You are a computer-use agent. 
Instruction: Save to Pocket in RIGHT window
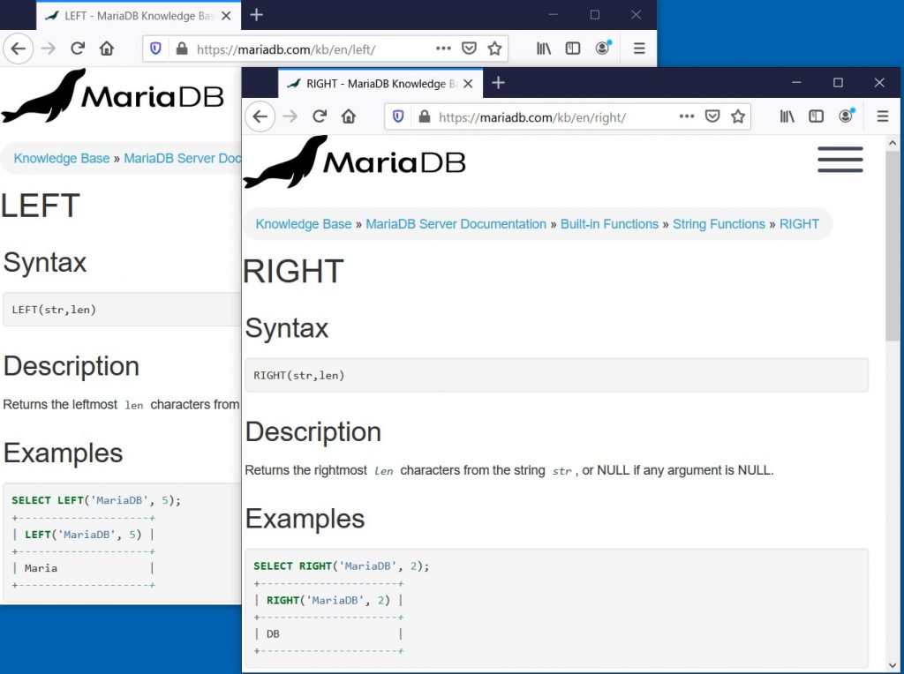[x=712, y=116]
